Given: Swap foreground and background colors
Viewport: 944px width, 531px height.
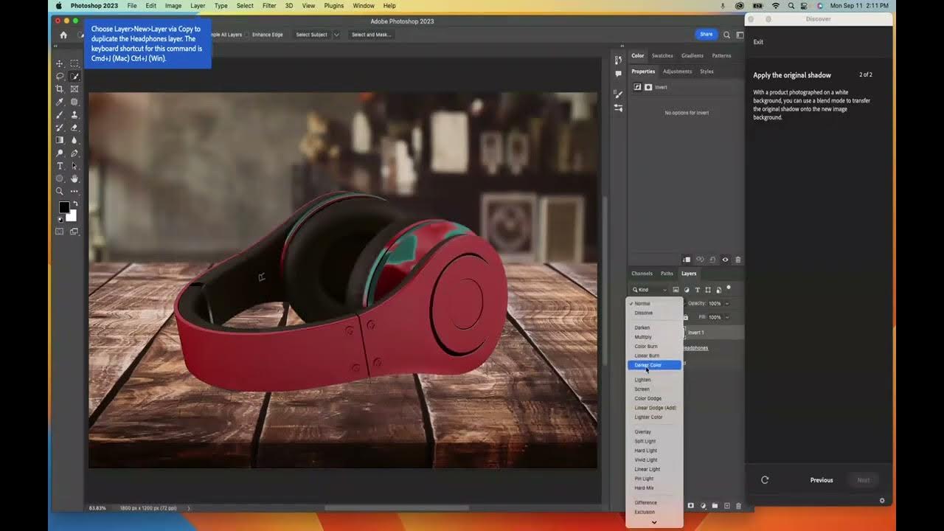Looking at the screenshot, I should coord(75,204).
